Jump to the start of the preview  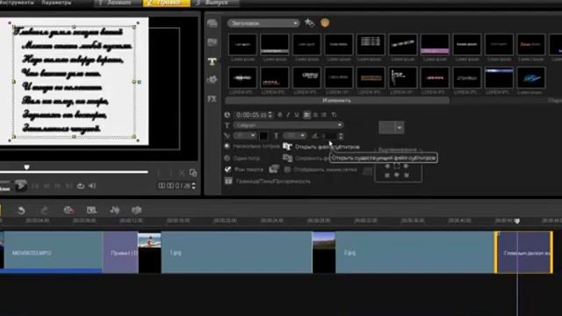click(x=35, y=186)
